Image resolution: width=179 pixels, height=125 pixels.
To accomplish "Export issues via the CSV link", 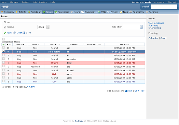I will [x=137, y=91].
